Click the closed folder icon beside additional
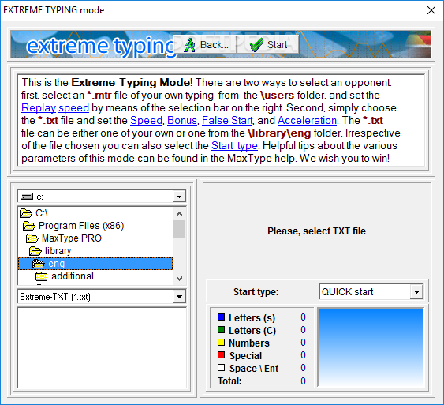Image resolution: width=444 pixels, height=405 pixels. [42, 276]
